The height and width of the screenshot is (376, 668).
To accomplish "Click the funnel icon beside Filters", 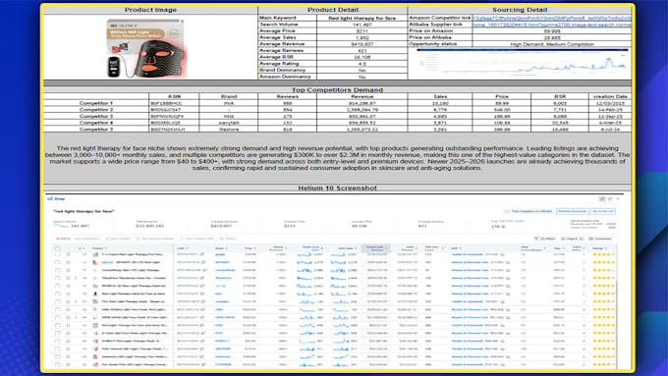I will pos(536,239).
